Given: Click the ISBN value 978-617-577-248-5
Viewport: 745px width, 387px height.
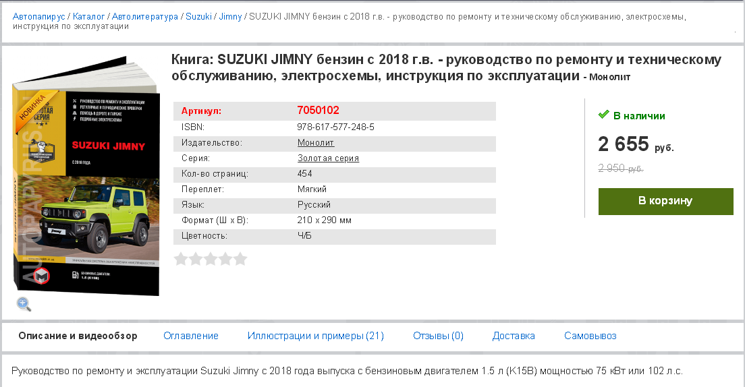Looking at the screenshot, I should click(335, 127).
